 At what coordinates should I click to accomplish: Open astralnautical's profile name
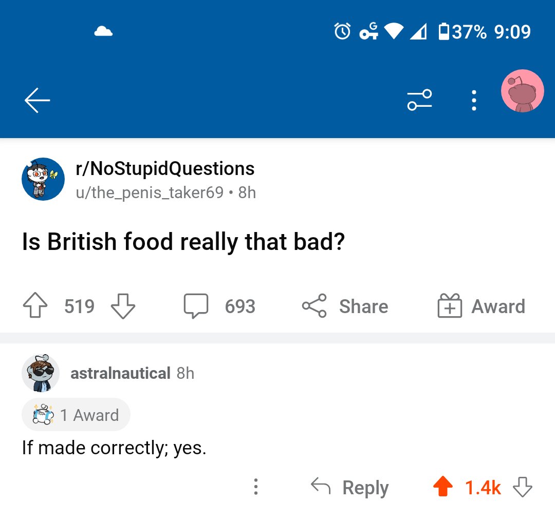tap(120, 373)
